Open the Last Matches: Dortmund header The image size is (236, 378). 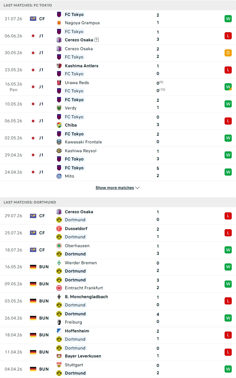(x=118, y=202)
